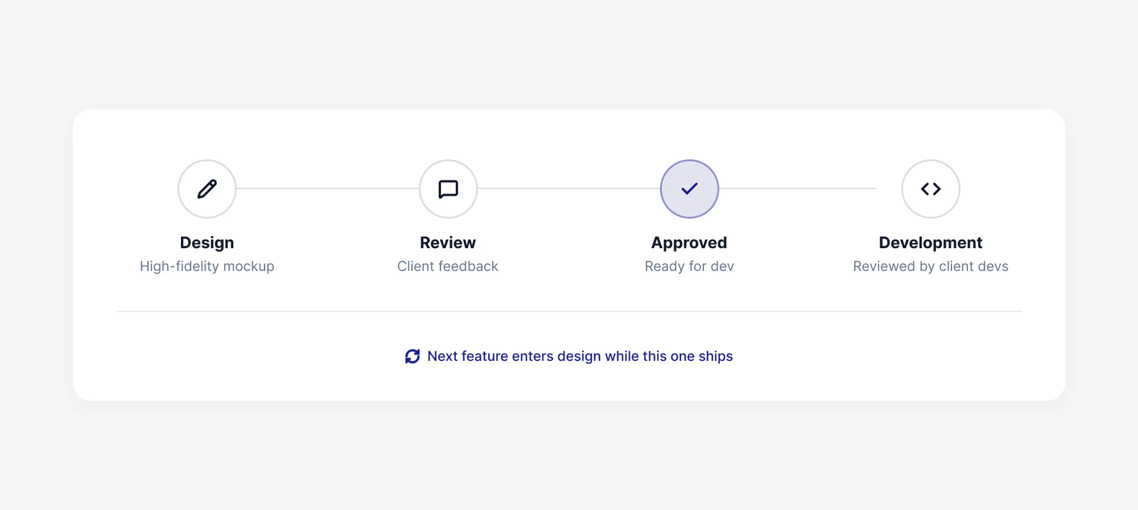
Task: Select the checkmark Approved step circle
Action: click(690, 189)
